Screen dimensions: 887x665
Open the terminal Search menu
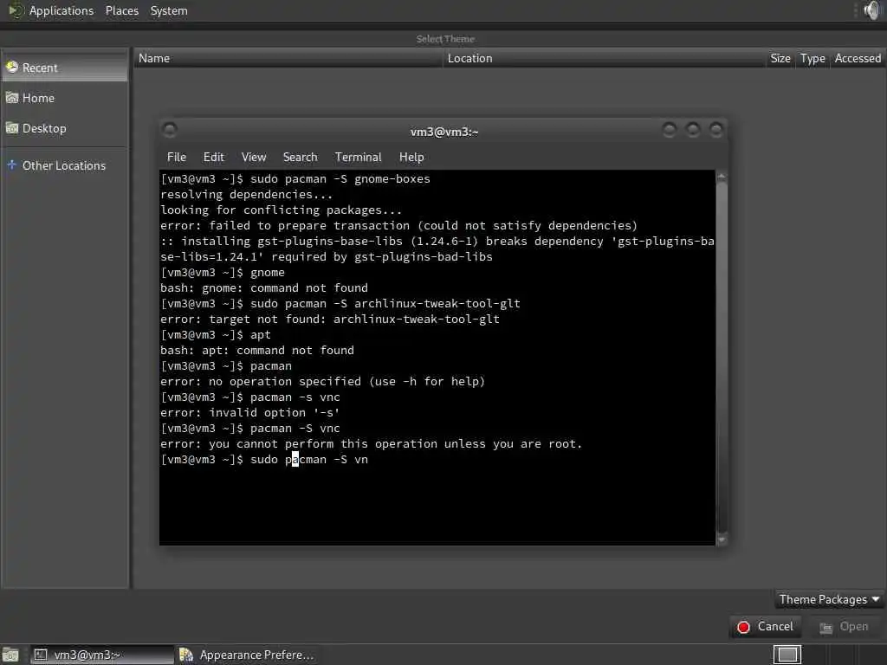(x=300, y=158)
